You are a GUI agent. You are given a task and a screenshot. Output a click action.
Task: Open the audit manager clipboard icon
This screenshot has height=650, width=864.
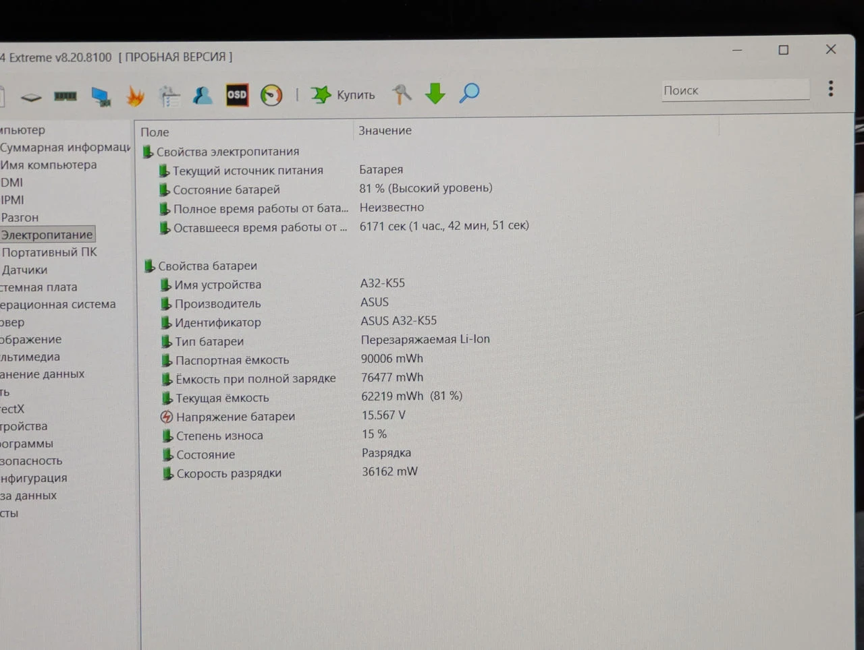(x=169, y=96)
